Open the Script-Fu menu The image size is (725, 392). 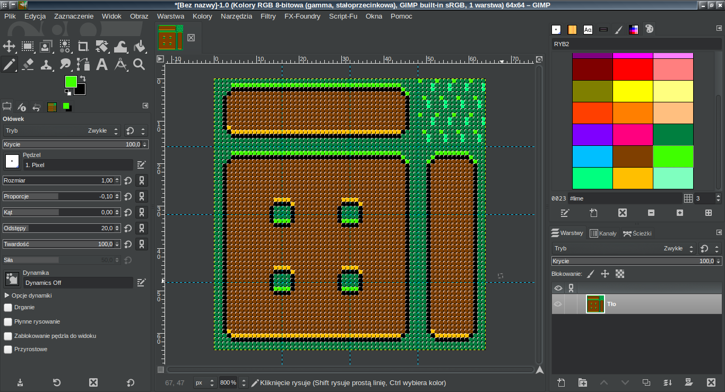tap(343, 16)
